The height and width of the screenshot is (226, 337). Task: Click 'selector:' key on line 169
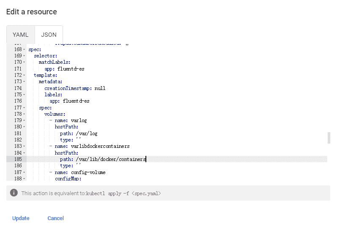[46, 56]
